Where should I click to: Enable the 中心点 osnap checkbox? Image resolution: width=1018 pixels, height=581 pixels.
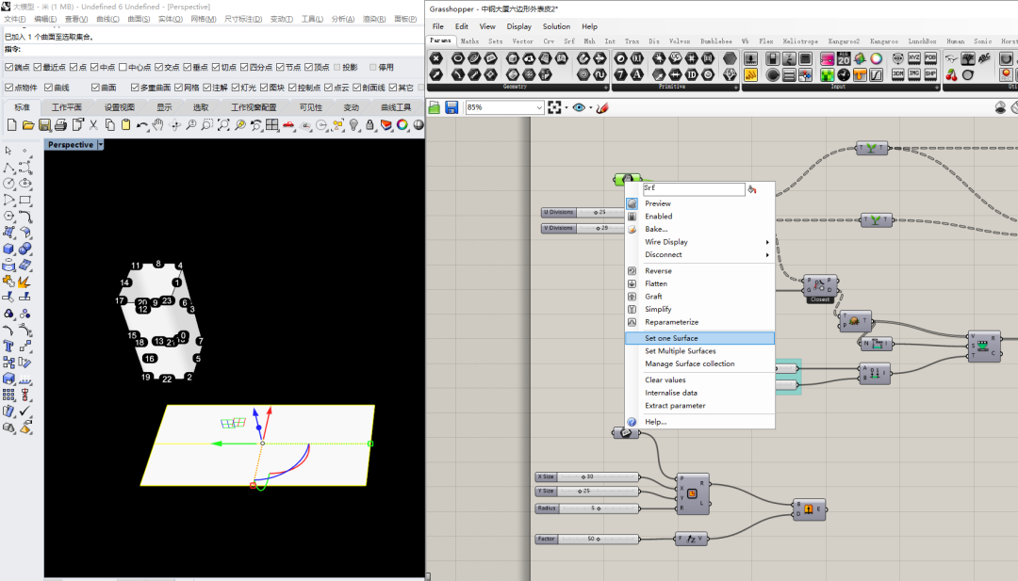[123, 67]
